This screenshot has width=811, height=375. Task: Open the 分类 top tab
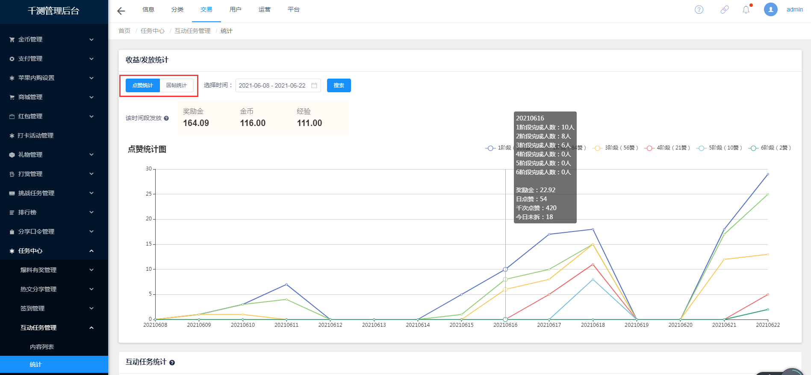[x=177, y=9]
